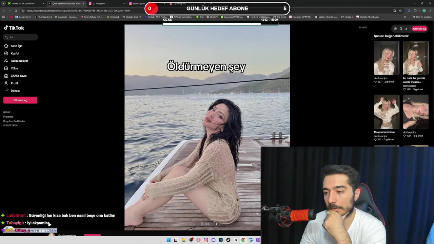Image resolution: width=434 pixels, height=244 pixels.
Task: Open the tab search dropdown arrow
Action: (3, 3)
